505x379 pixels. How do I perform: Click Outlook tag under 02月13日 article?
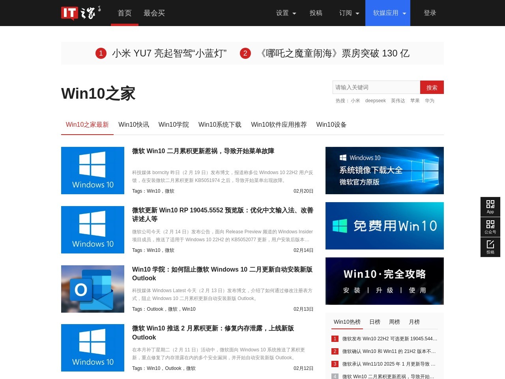[x=155, y=309]
